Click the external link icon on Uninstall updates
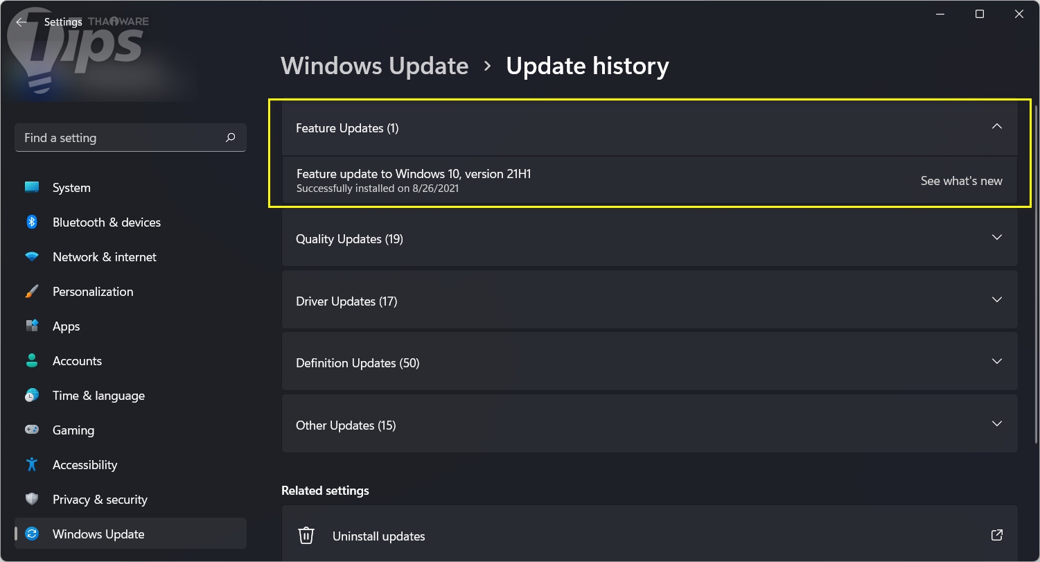Image resolution: width=1040 pixels, height=562 pixels. [997, 535]
